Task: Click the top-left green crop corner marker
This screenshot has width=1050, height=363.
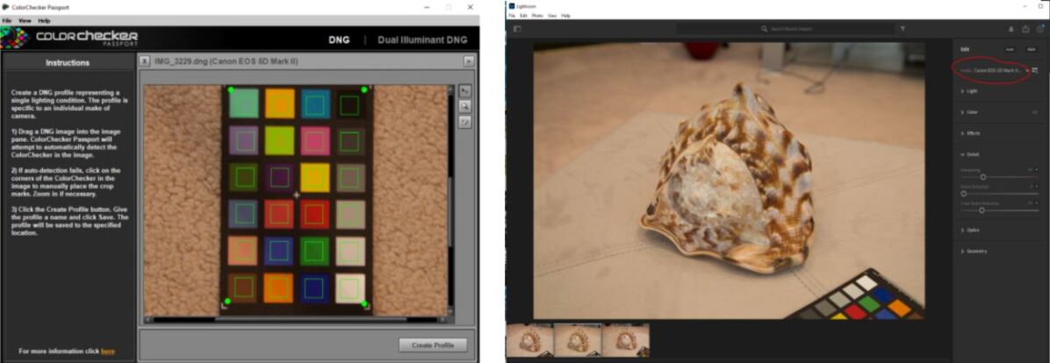Action: [231, 89]
